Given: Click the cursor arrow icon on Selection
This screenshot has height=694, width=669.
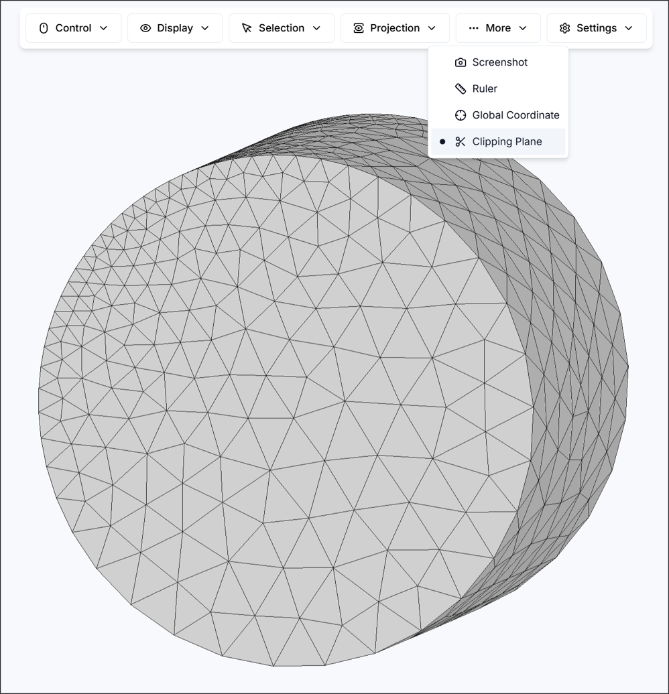Looking at the screenshot, I should coord(247,28).
